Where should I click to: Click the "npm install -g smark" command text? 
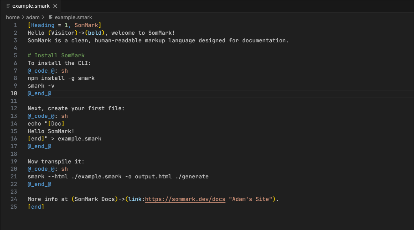61,78
